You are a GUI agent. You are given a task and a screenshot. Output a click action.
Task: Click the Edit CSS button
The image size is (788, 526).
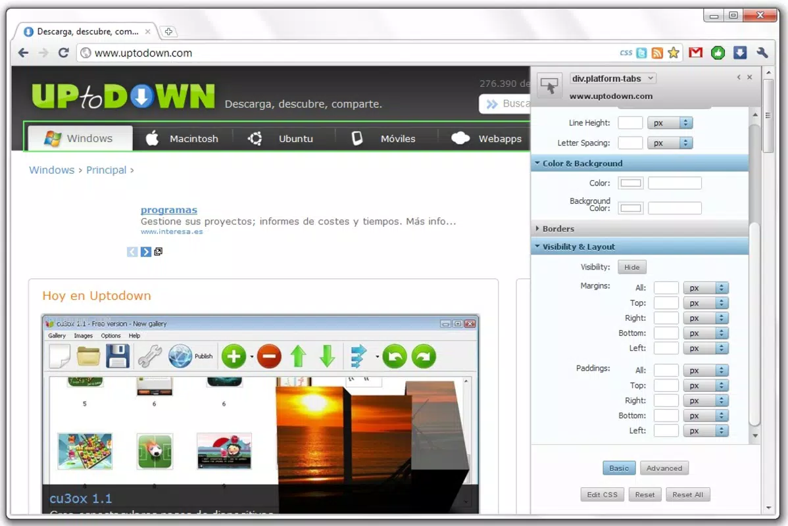[x=602, y=495]
